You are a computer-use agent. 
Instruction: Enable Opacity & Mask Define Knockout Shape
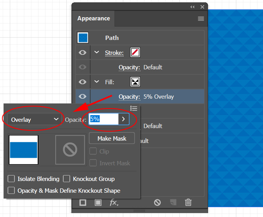11,191
